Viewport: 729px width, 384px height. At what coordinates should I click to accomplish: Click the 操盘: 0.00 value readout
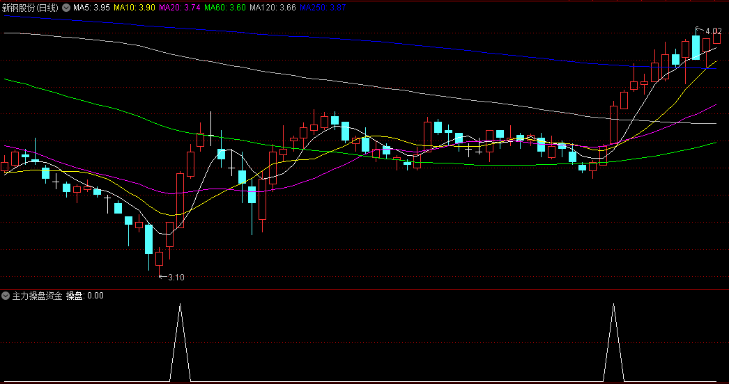point(84,296)
